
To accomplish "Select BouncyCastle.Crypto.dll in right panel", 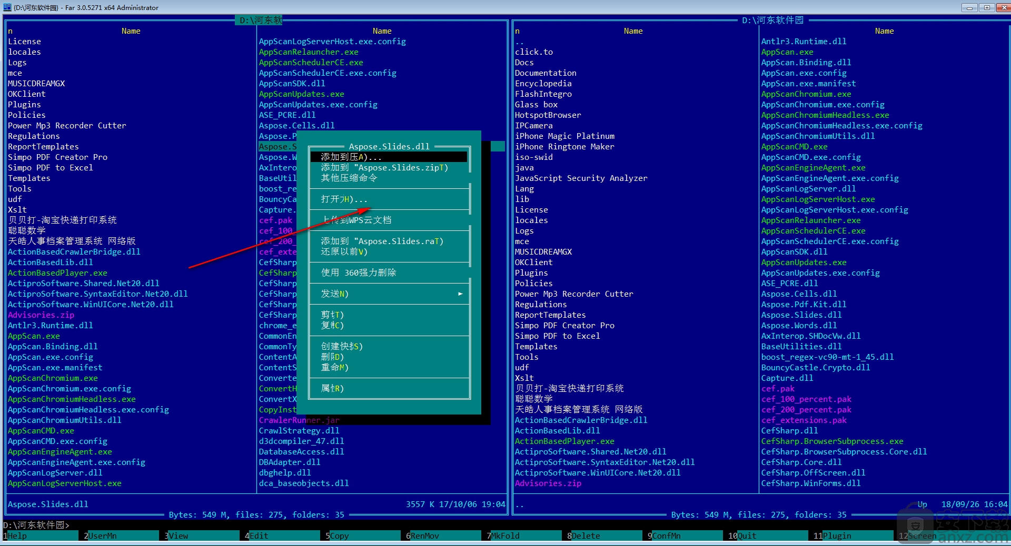I will click(x=816, y=367).
